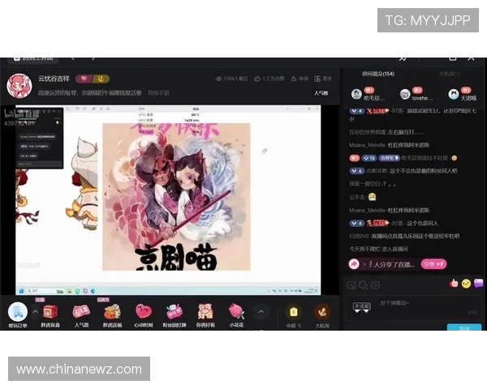
Task: Open the 大航海 anchor icon in the gift bar
Action: tap(322, 312)
